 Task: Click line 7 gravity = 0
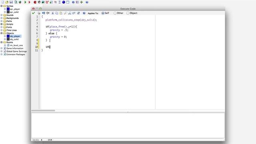click(58, 37)
